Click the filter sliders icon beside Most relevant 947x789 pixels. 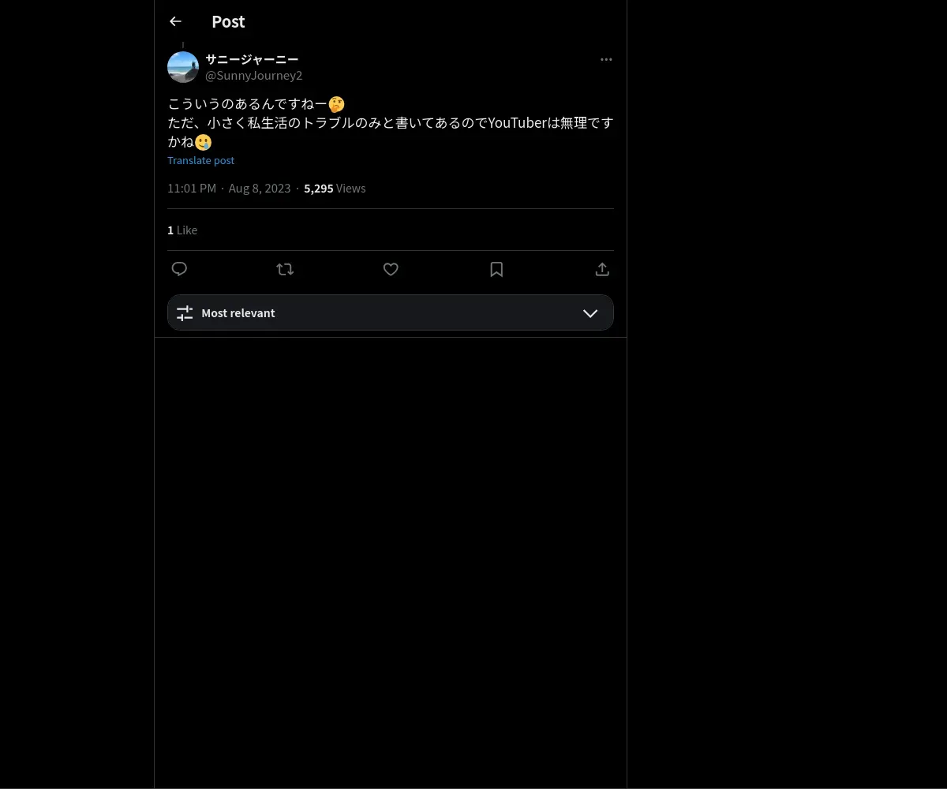(185, 313)
